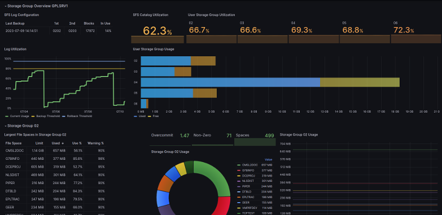Viewport: 442px width, 215px height.
Task: Select CMSL2DOC in the file spaces table
Action: click(x=15, y=151)
